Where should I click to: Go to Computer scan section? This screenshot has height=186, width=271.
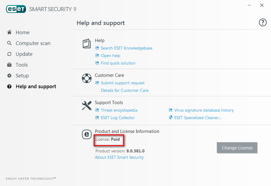click(x=33, y=43)
